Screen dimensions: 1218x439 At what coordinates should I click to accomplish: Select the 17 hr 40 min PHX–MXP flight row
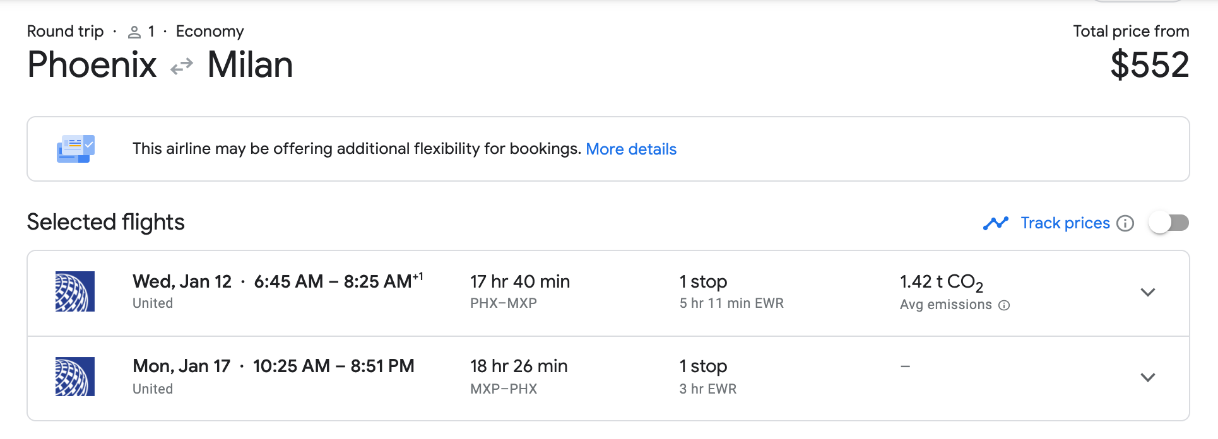pyautogui.click(x=608, y=293)
